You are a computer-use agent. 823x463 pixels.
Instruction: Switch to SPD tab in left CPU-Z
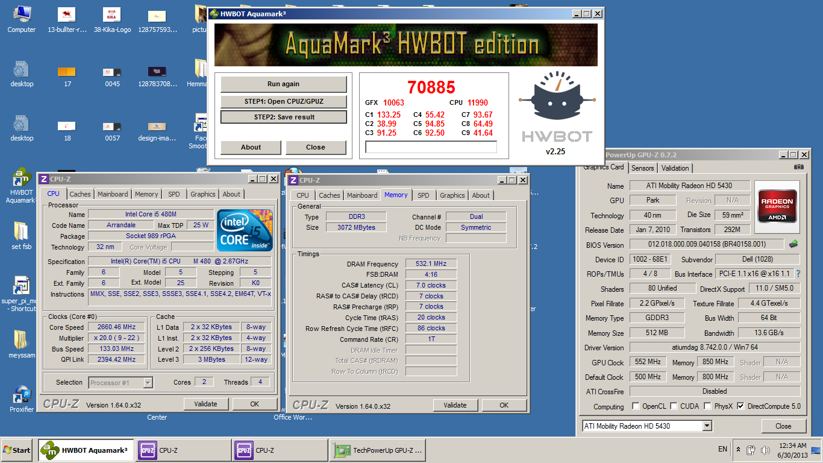[174, 194]
